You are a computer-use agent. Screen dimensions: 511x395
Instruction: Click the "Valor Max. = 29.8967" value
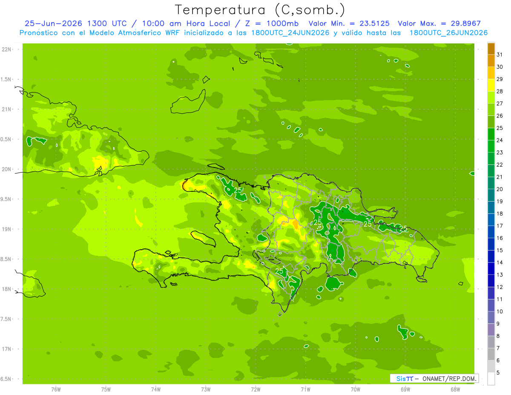coord(439,23)
